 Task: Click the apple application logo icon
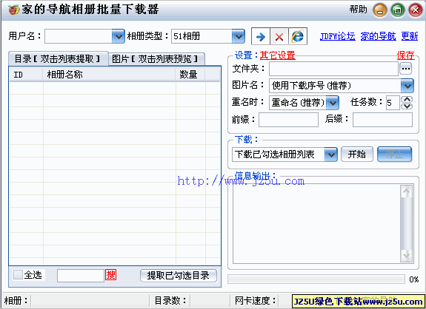(13, 10)
